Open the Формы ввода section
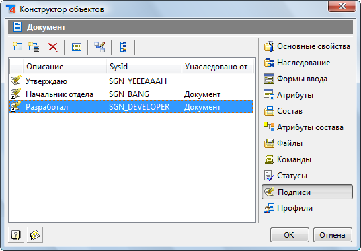The height and width of the screenshot is (251, 361). pyautogui.click(x=295, y=79)
